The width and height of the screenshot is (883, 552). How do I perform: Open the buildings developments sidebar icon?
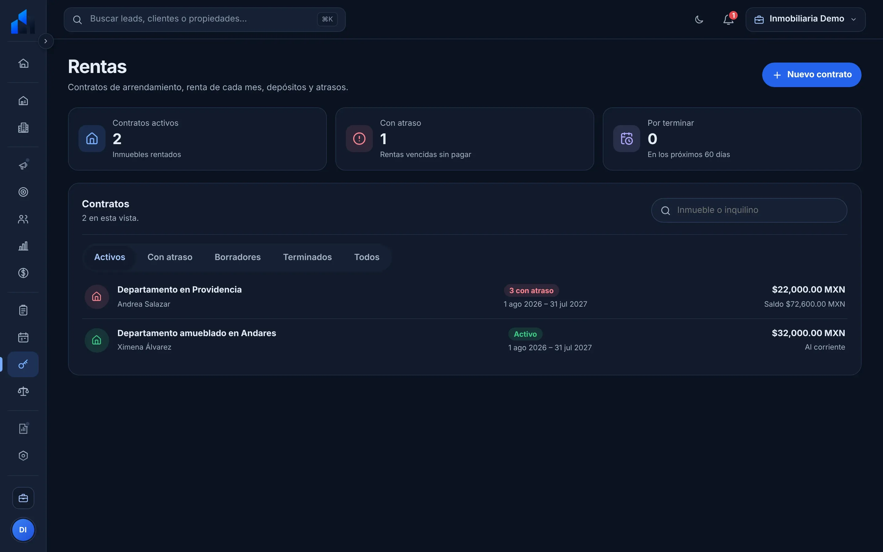pyautogui.click(x=23, y=127)
